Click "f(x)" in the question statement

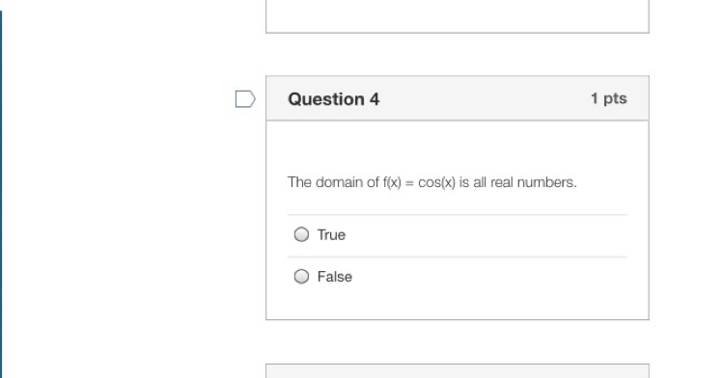392,182
